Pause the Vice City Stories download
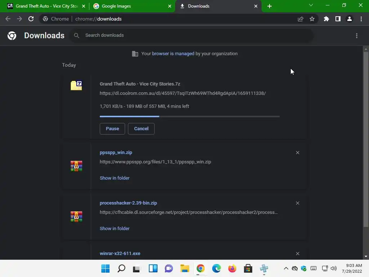This screenshot has width=369, height=277. [112, 129]
